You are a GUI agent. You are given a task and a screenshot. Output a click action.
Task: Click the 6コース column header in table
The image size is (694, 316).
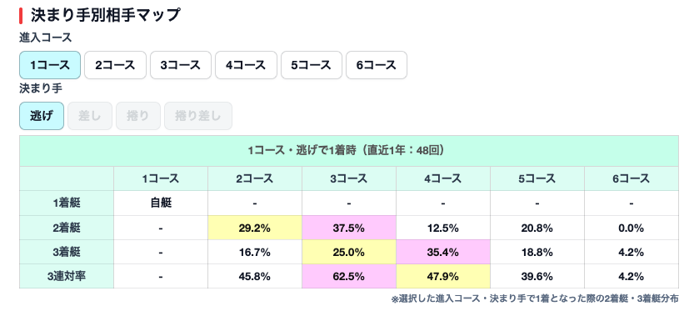point(632,179)
